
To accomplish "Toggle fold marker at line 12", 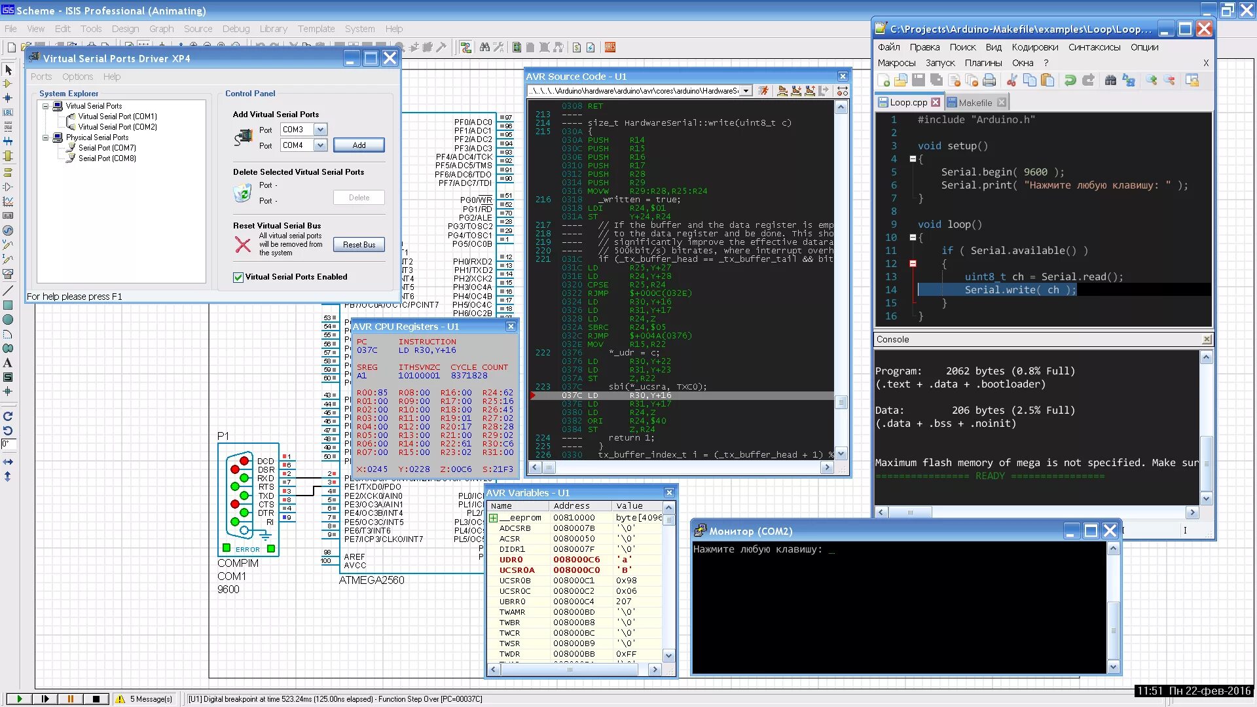I will pos(913,264).
